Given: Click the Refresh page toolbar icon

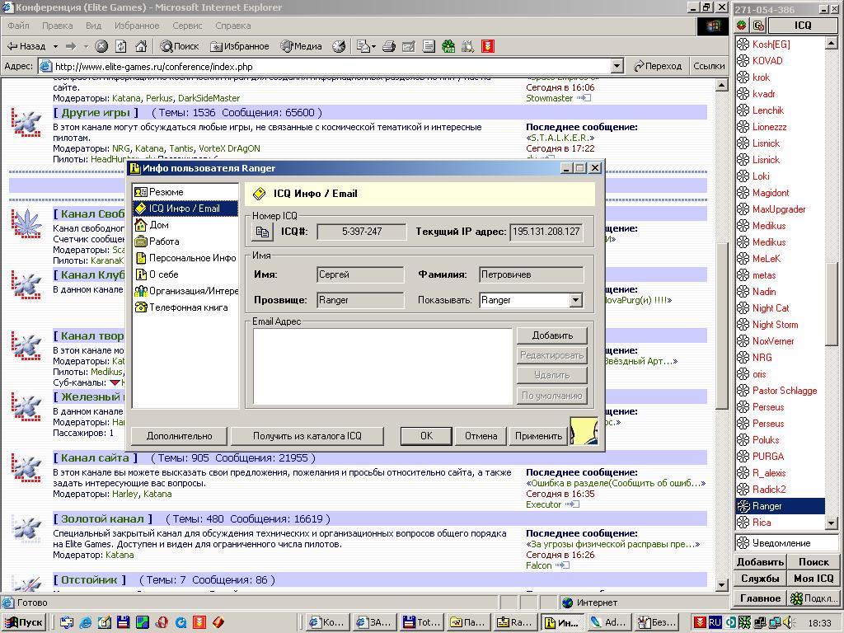Looking at the screenshot, I should pos(121,46).
